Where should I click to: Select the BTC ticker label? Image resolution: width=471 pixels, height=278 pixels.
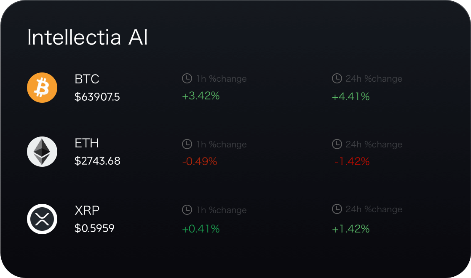86,79
